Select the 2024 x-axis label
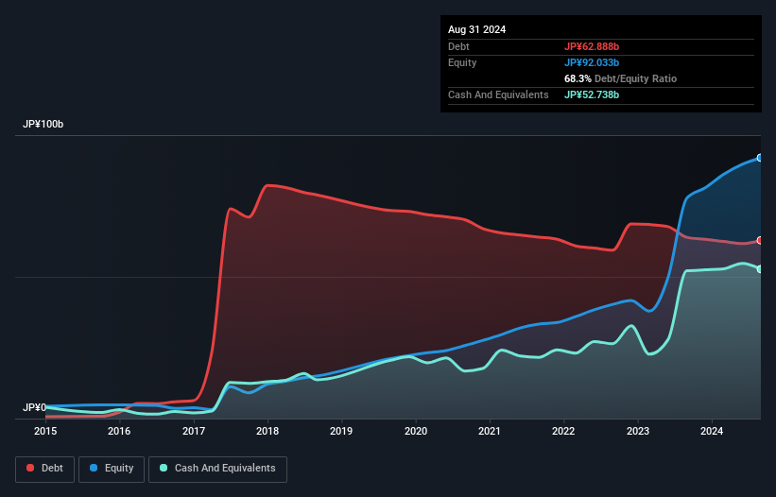776x497 pixels. (712, 431)
